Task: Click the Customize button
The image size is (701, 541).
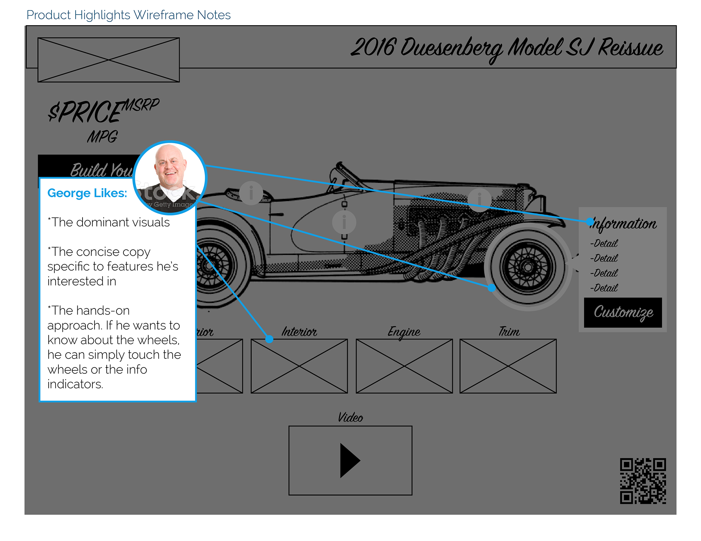Action: [x=623, y=312]
